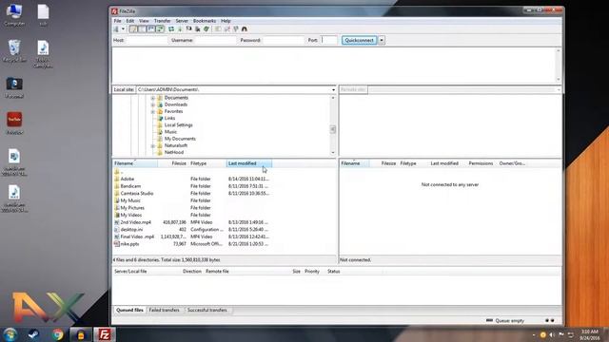Select the Music folder in local tree

pos(170,132)
